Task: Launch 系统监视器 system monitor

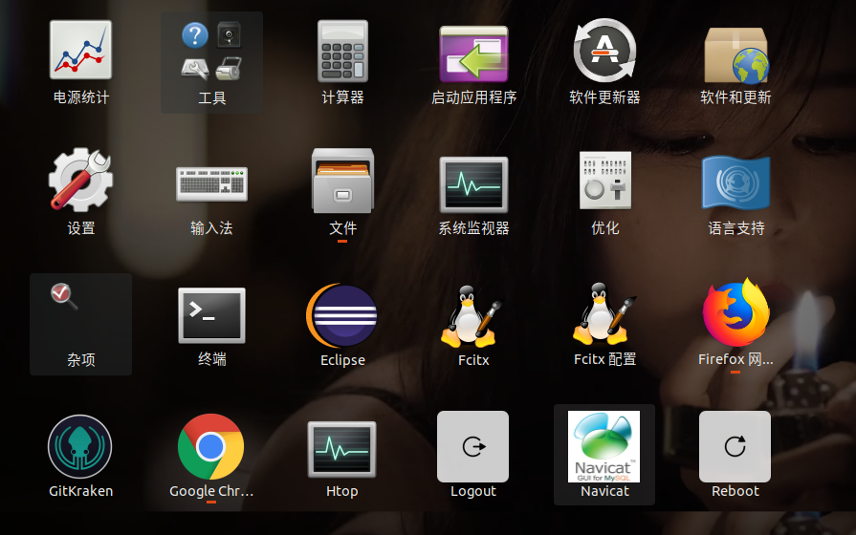Action: pyautogui.click(x=473, y=184)
